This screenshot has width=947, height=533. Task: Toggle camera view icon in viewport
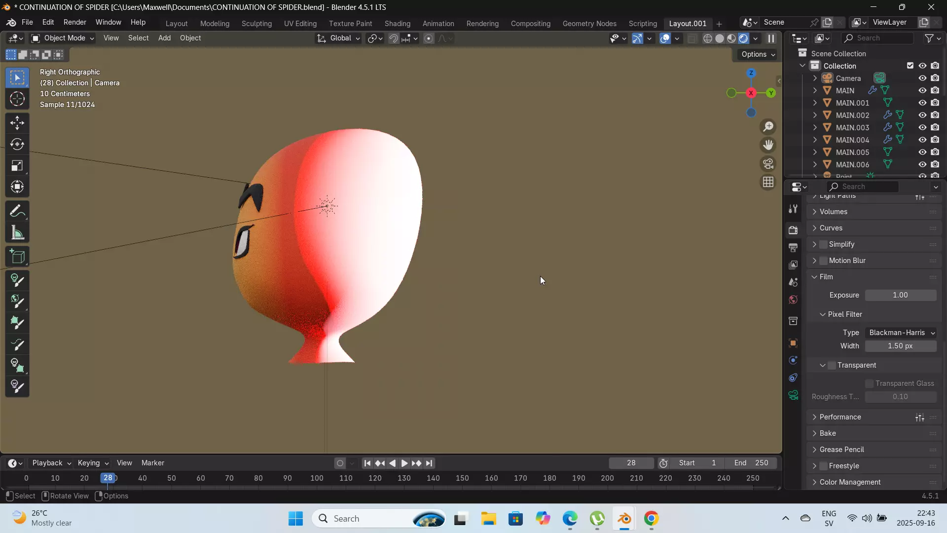(768, 163)
